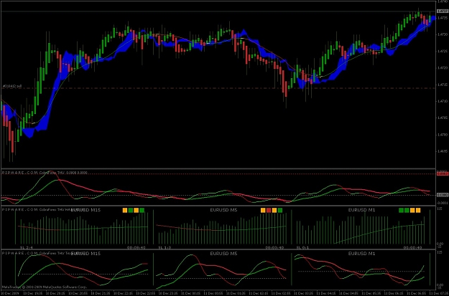Click the red level tag in the Cobra indicator scale
Screen dimensions: 449x296
pos(442,173)
